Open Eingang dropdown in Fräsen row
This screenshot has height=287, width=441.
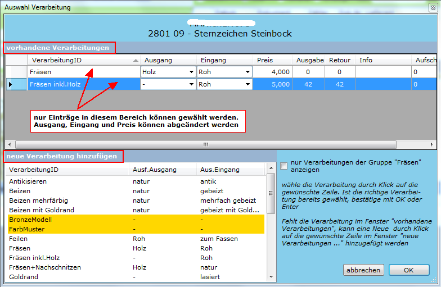[x=247, y=72]
